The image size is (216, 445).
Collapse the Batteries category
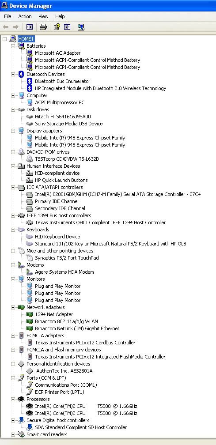13,46
